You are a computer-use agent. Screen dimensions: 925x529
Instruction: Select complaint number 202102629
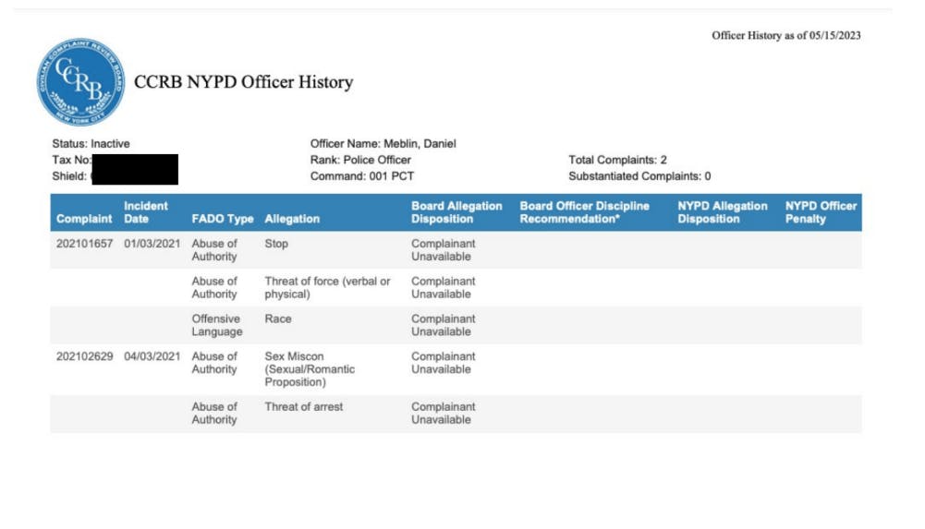[x=84, y=356]
